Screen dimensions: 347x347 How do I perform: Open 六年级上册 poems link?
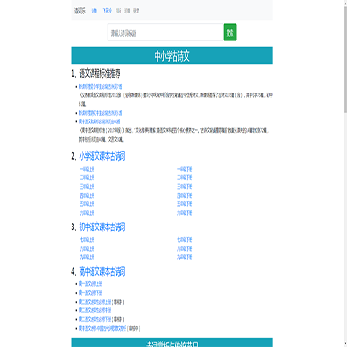(x=87, y=213)
